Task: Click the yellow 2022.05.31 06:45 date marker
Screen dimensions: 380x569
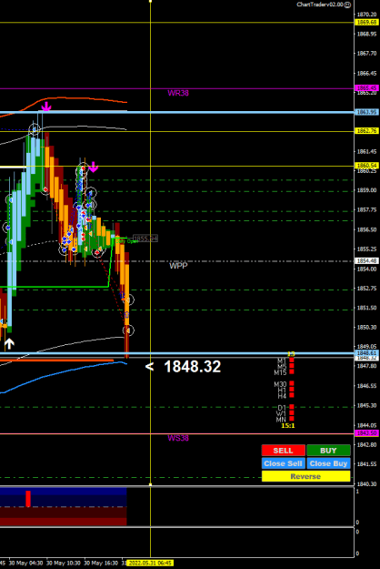Action: point(150,564)
